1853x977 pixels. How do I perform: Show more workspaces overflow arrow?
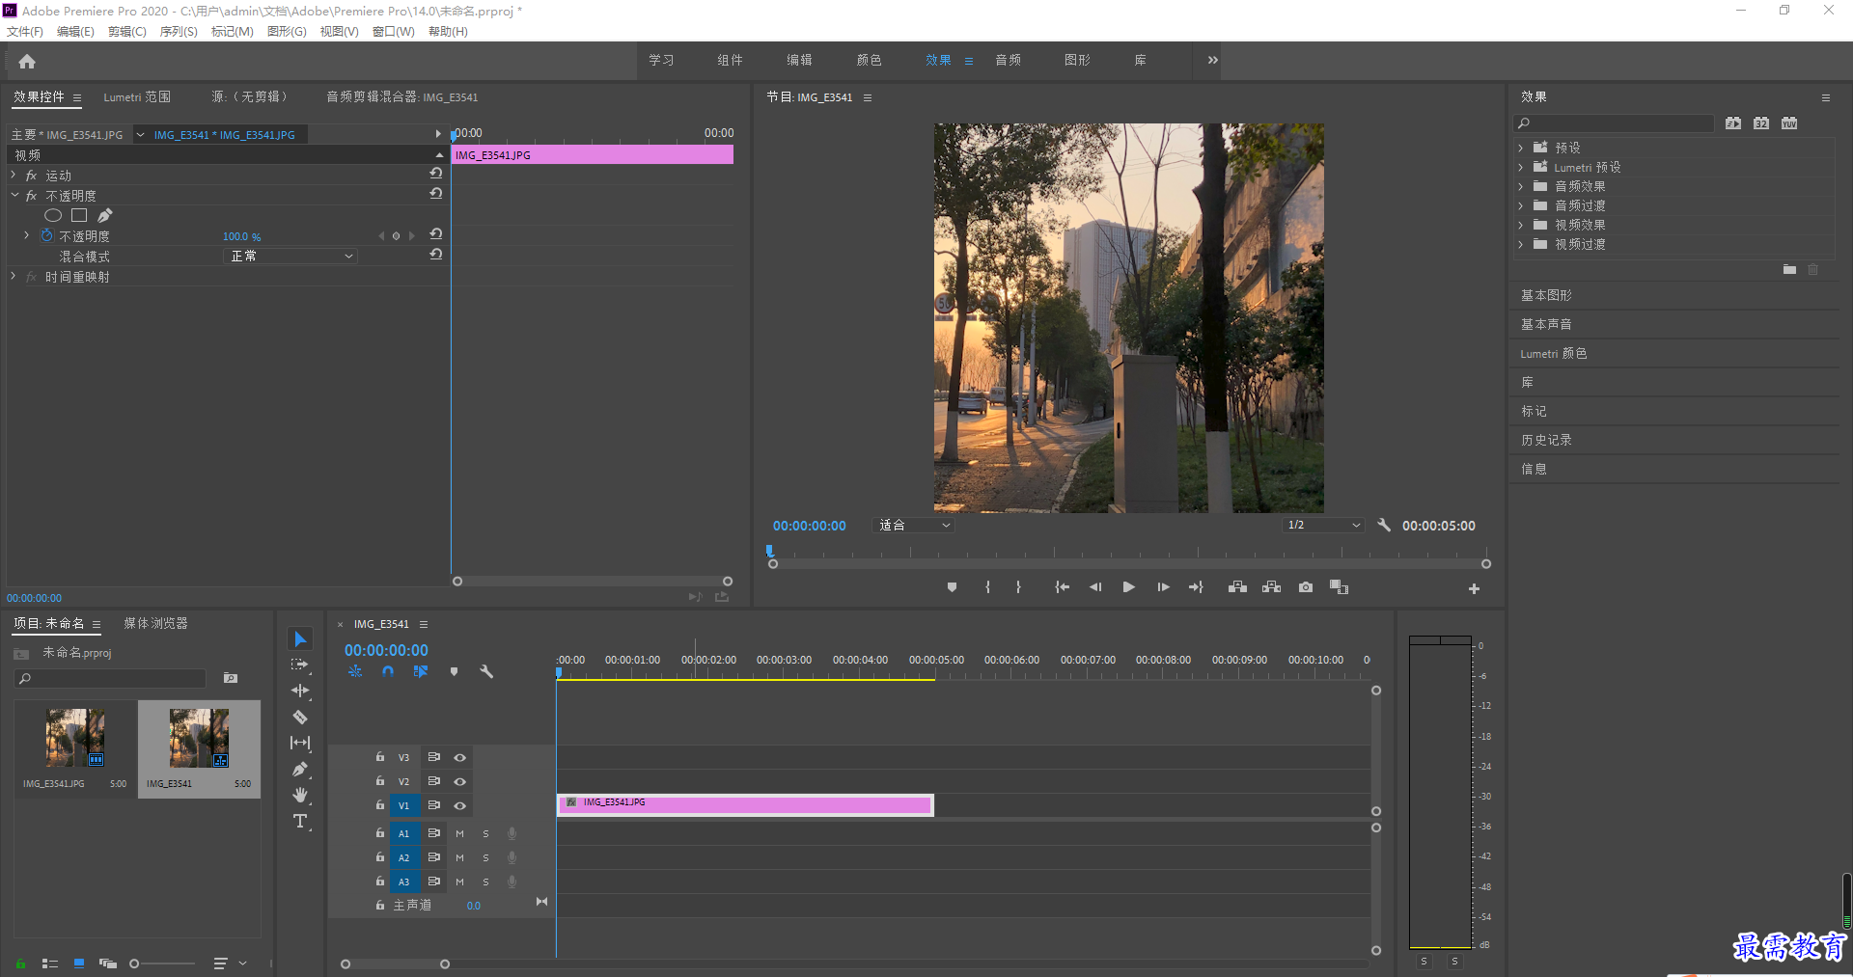1212,60
